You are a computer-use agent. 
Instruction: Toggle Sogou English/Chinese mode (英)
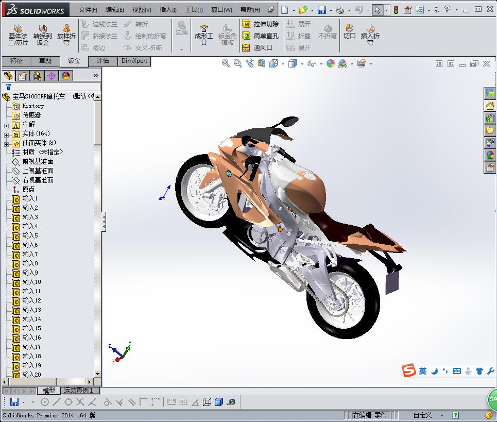click(x=423, y=371)
